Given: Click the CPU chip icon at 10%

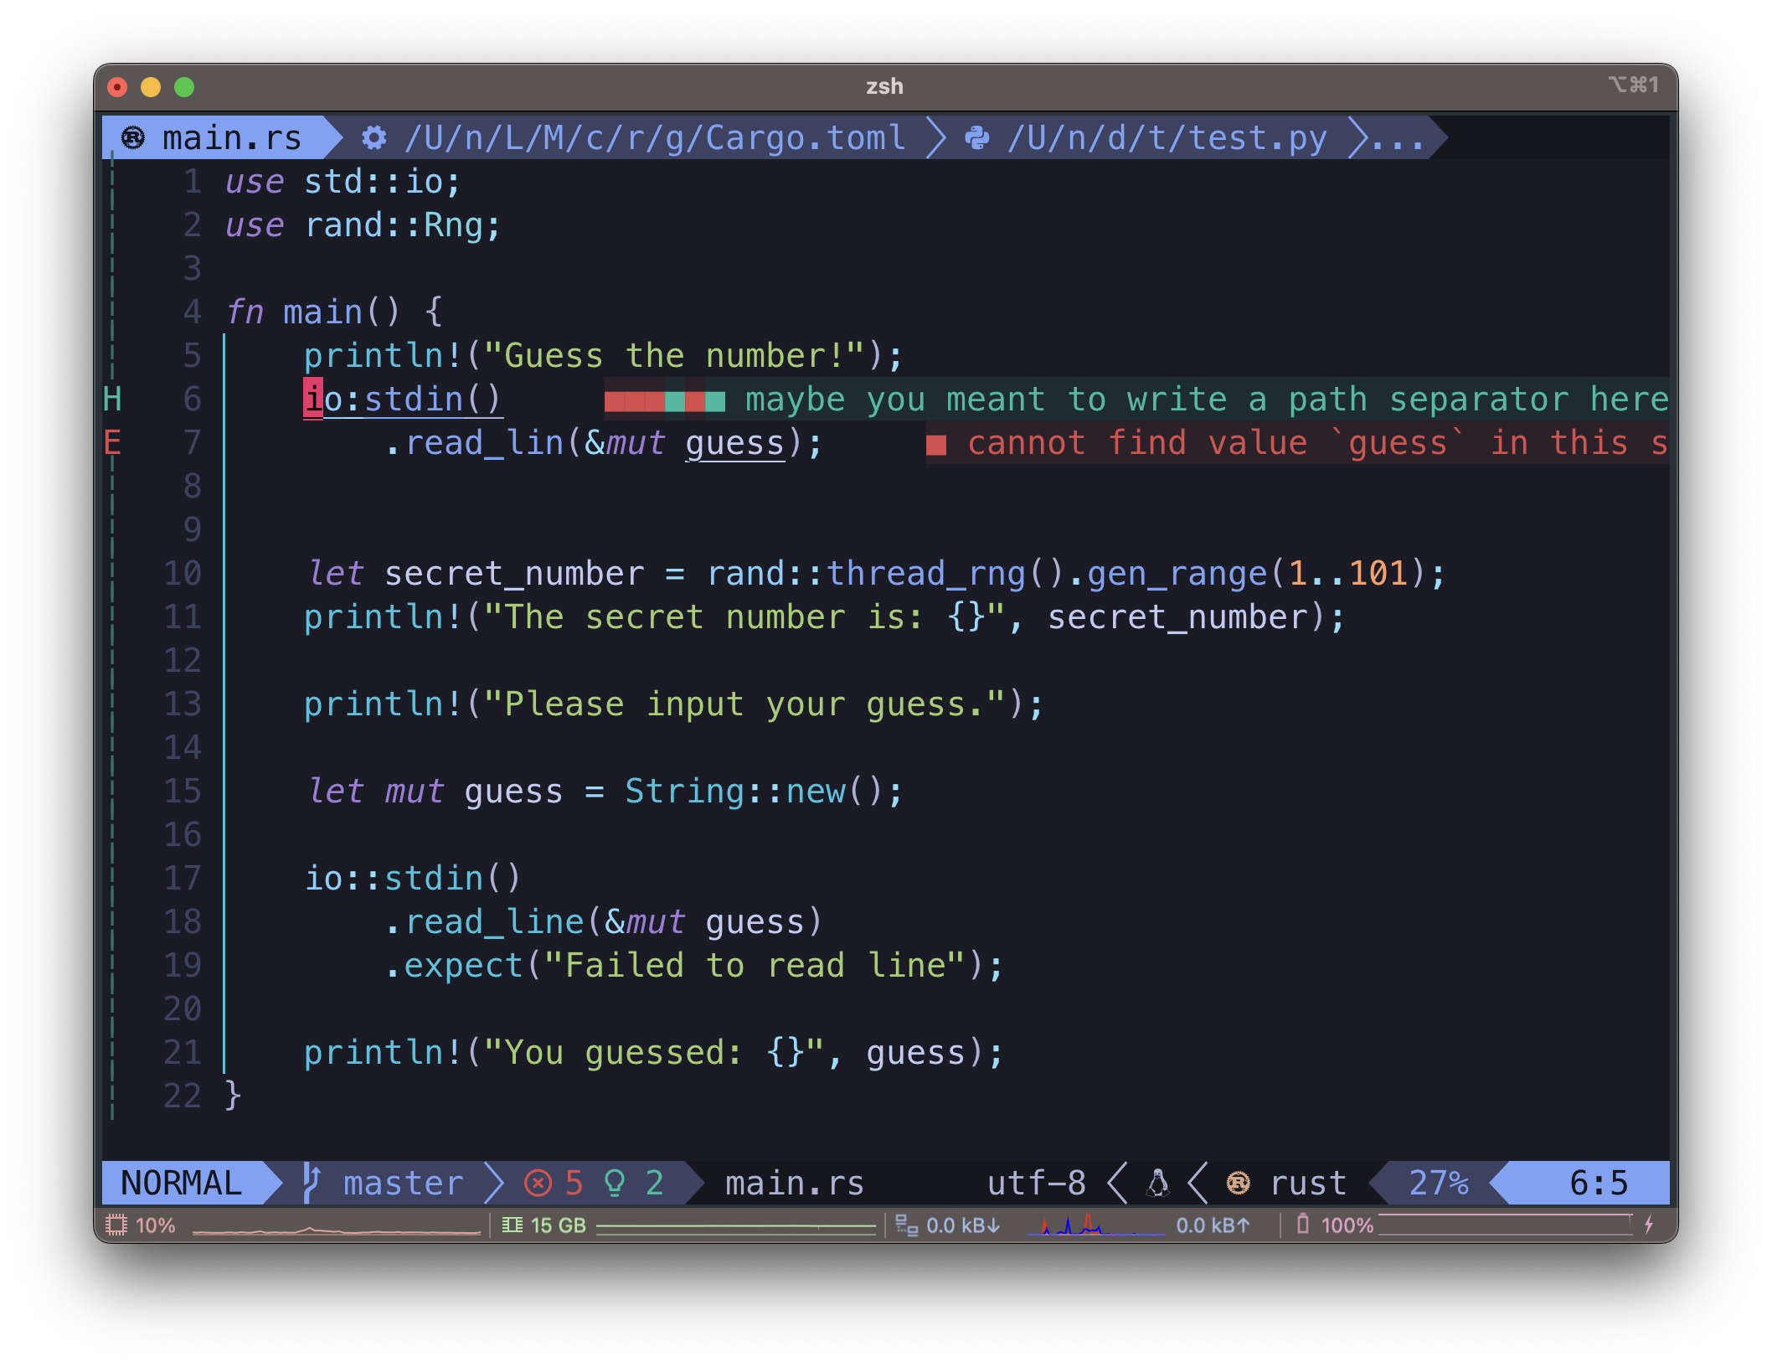Looking at the screenshot, I should (x=116, y=1225).
